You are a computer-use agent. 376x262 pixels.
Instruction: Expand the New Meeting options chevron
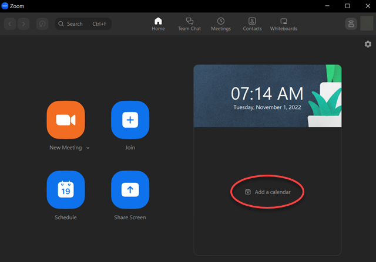pos(88,148)
